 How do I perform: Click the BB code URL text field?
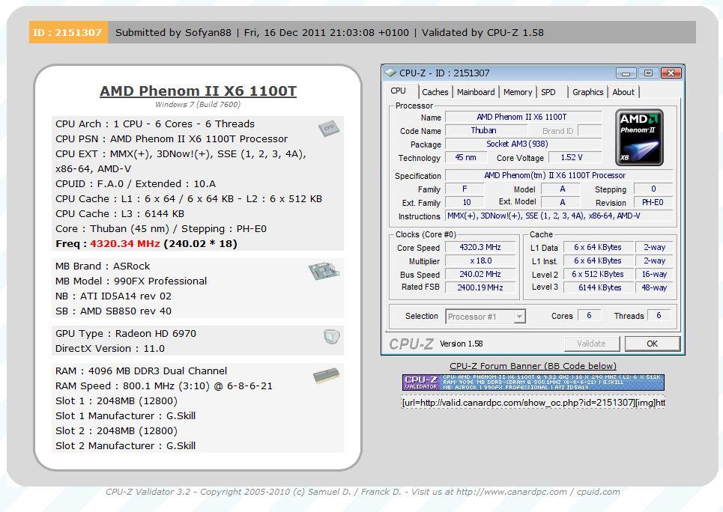(533, 403)
